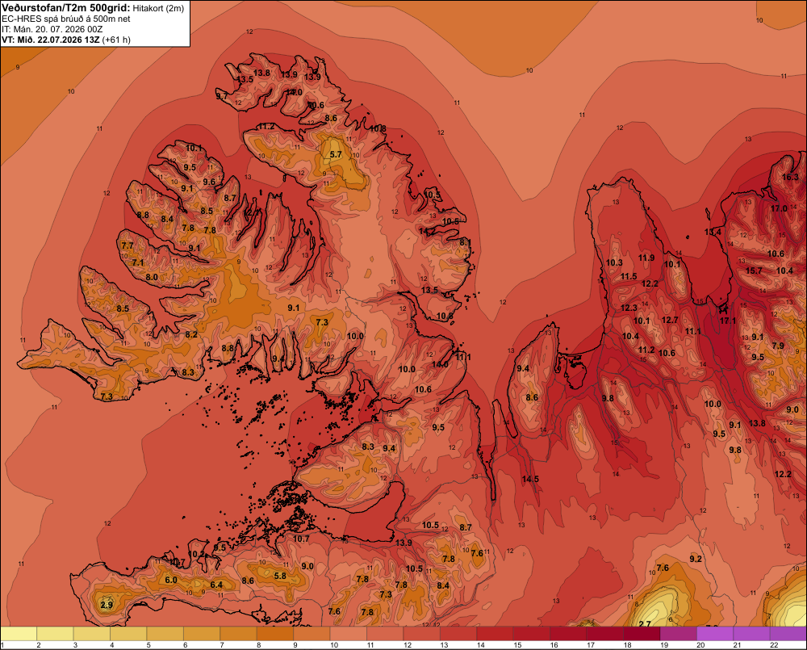Click the '5.8' temperature value

pos(280,576)
